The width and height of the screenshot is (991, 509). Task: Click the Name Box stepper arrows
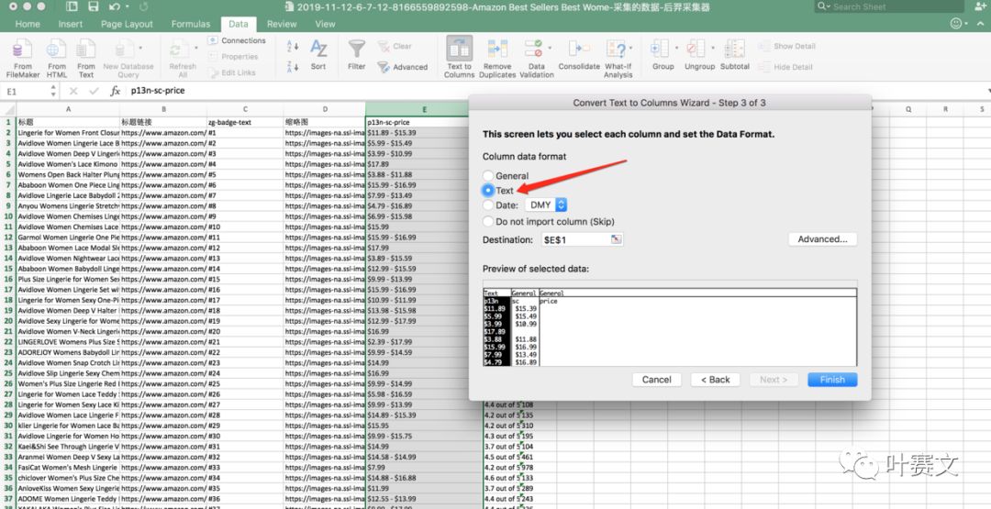click(x=53, y=92)
